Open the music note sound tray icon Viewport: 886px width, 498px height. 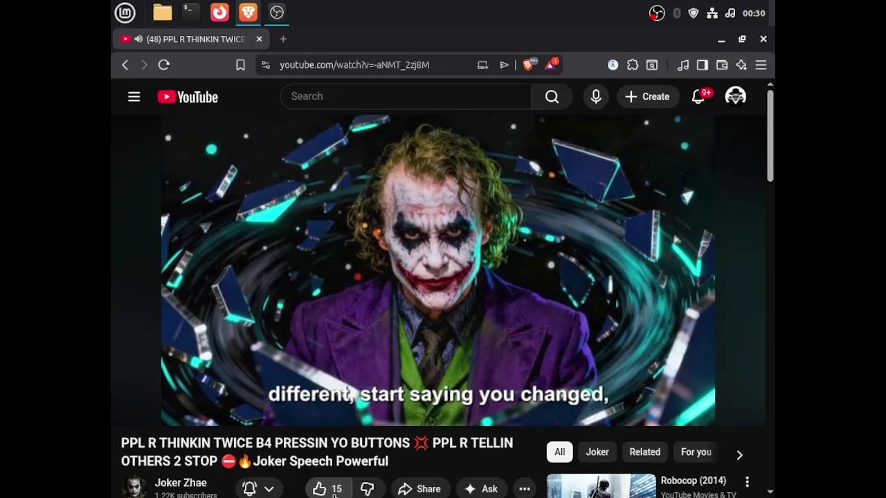730,13
